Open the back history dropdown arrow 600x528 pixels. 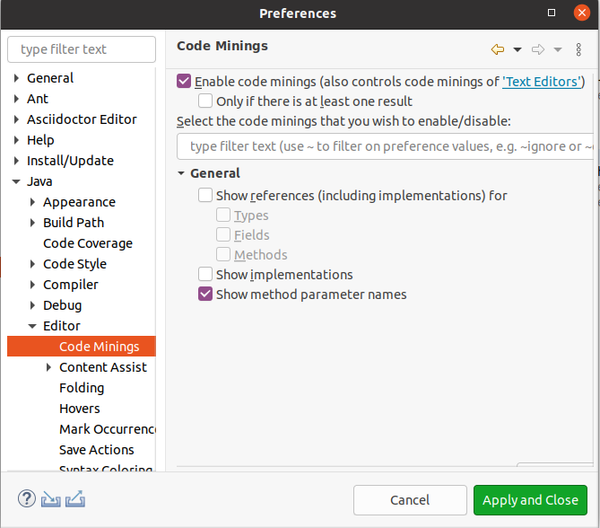click(517, 49)
